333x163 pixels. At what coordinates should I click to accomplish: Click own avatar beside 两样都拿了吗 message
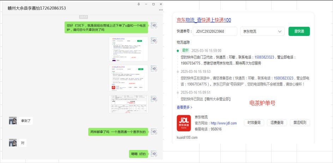pos(154,132)
